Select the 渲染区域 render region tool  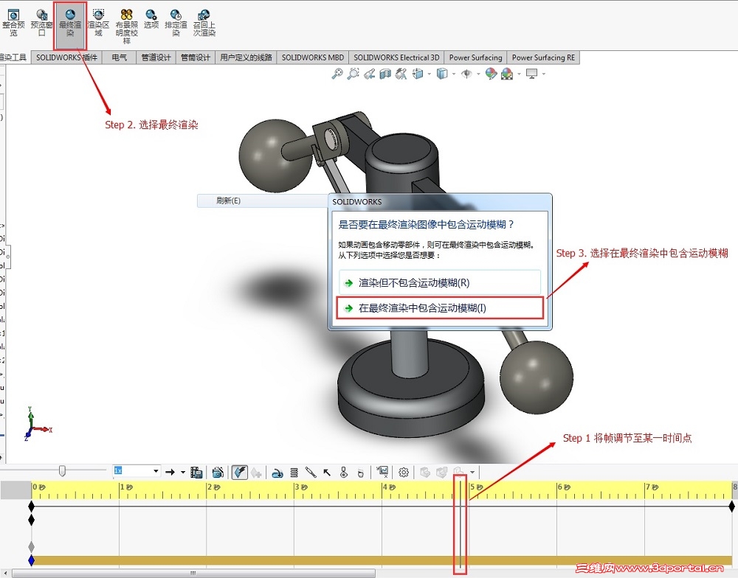[98, 23]
